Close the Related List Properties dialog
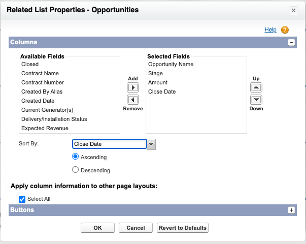Image resolution: width=306 pixels, height=244 pixels. click(x=293, y=10)
